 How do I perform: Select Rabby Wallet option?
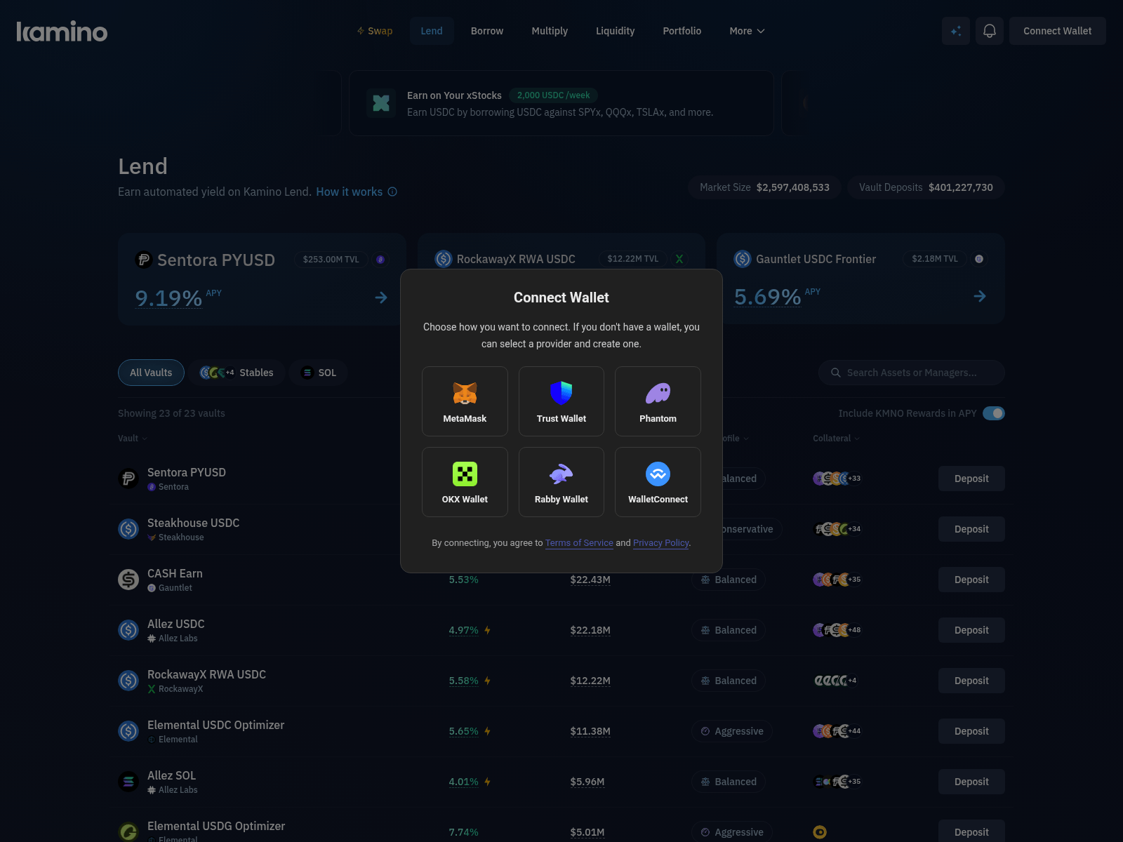pos(561,482)
